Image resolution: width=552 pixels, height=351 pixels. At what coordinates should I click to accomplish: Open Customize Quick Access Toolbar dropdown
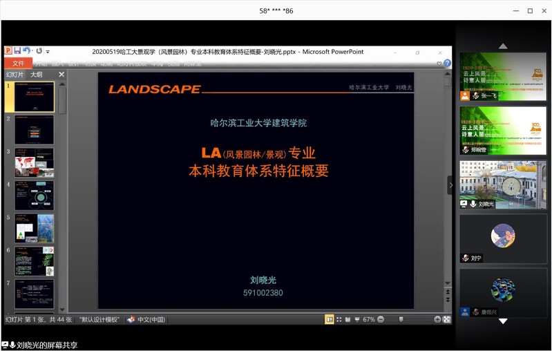[x=48, y=51]
